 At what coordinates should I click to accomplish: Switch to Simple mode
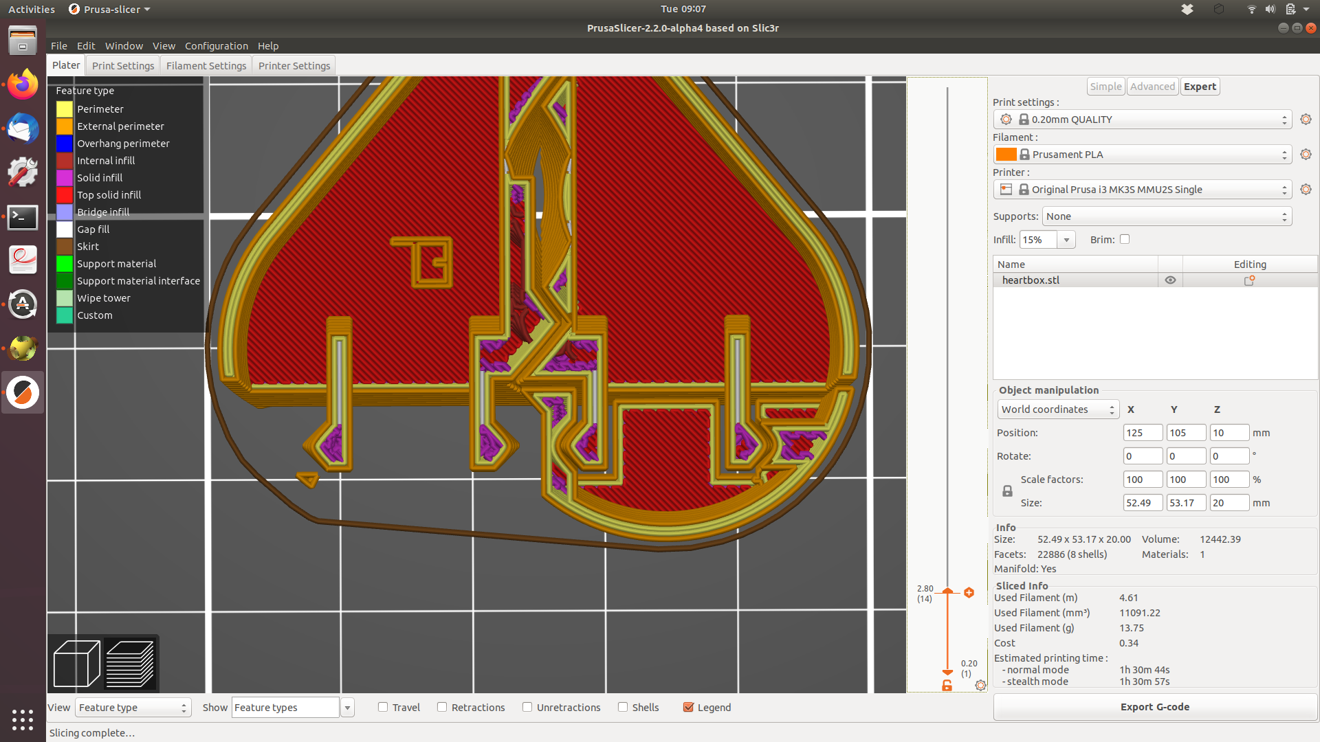click(x=1105, y=87)
